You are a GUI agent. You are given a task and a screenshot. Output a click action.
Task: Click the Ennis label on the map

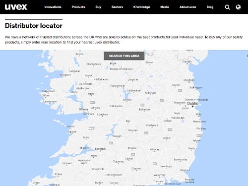click(x=86, y=137)
